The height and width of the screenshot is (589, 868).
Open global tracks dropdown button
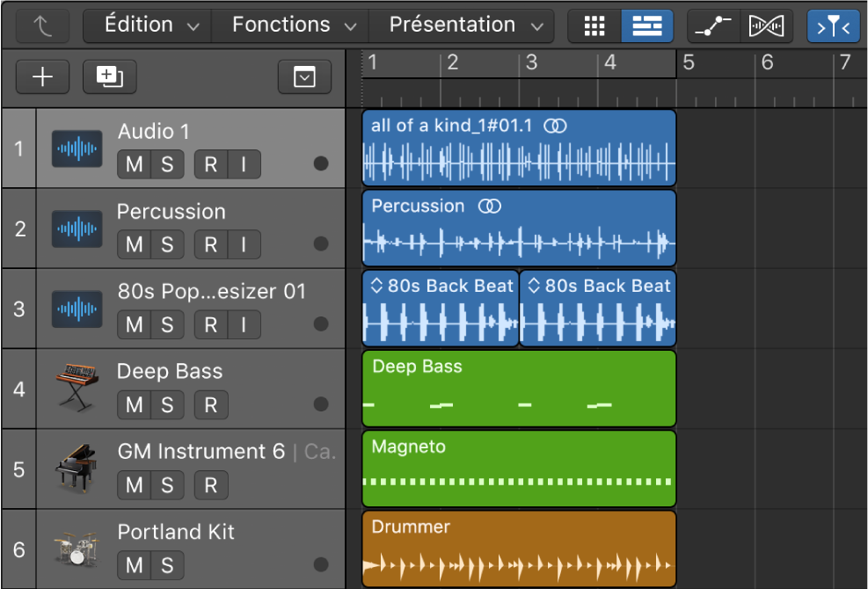pos(304,76)
